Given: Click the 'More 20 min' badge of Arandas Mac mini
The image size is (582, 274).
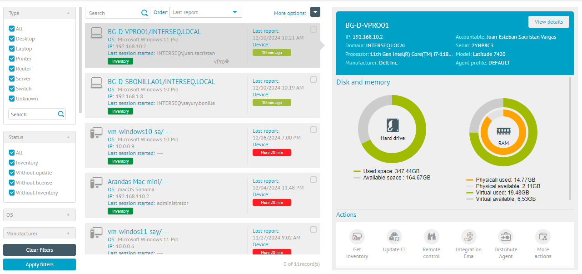Looking at the screenshot, I should click(x=272, y=203).
